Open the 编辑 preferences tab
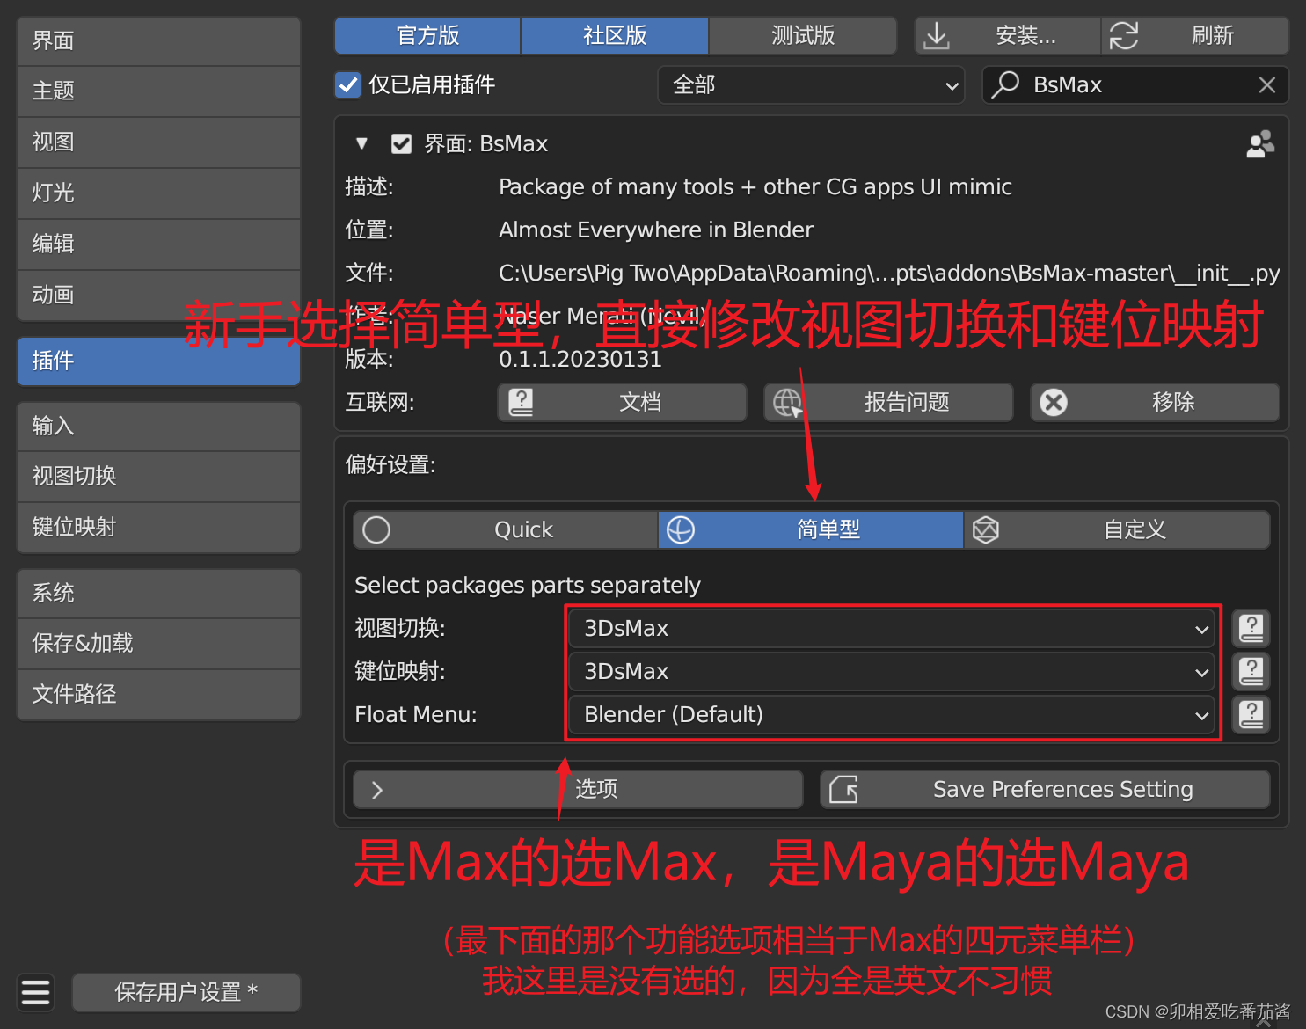 point(159,244)
